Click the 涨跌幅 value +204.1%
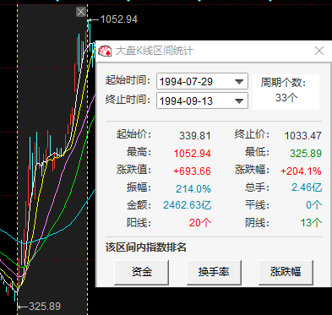The height and width of the screenshot is (315, 332). click(301, 171)
